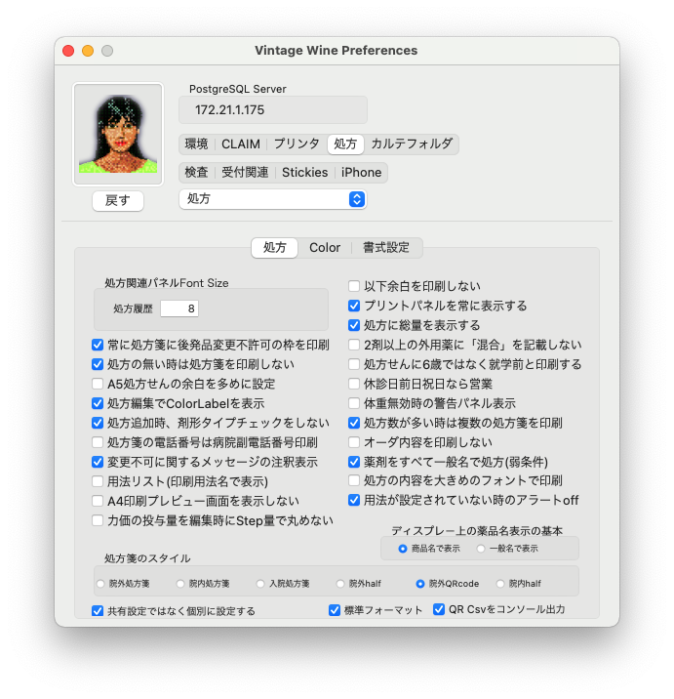Image resolution: width=674 pixels, height=699 pixels.
Task: Click the pixelated woman portrait thumbnail
Action: pos(118,134)
